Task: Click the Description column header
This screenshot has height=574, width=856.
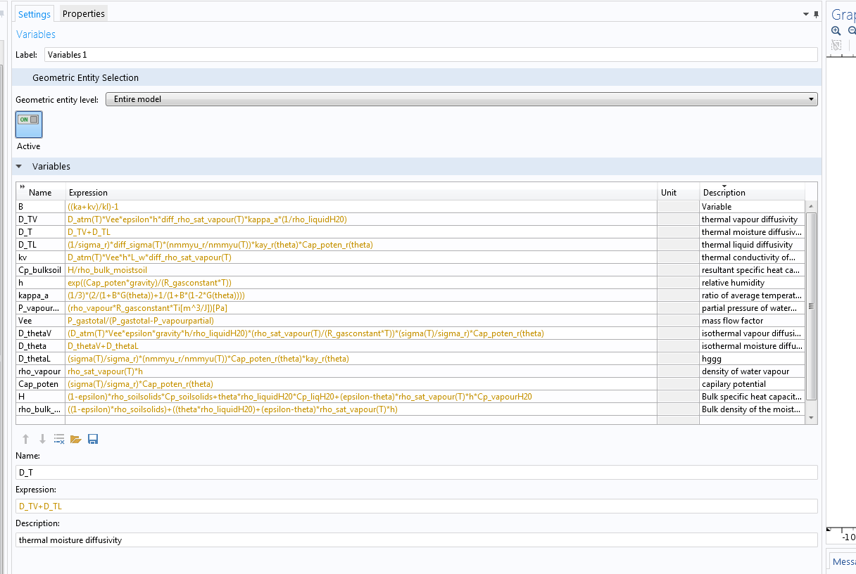Action: tap(723, 192)
